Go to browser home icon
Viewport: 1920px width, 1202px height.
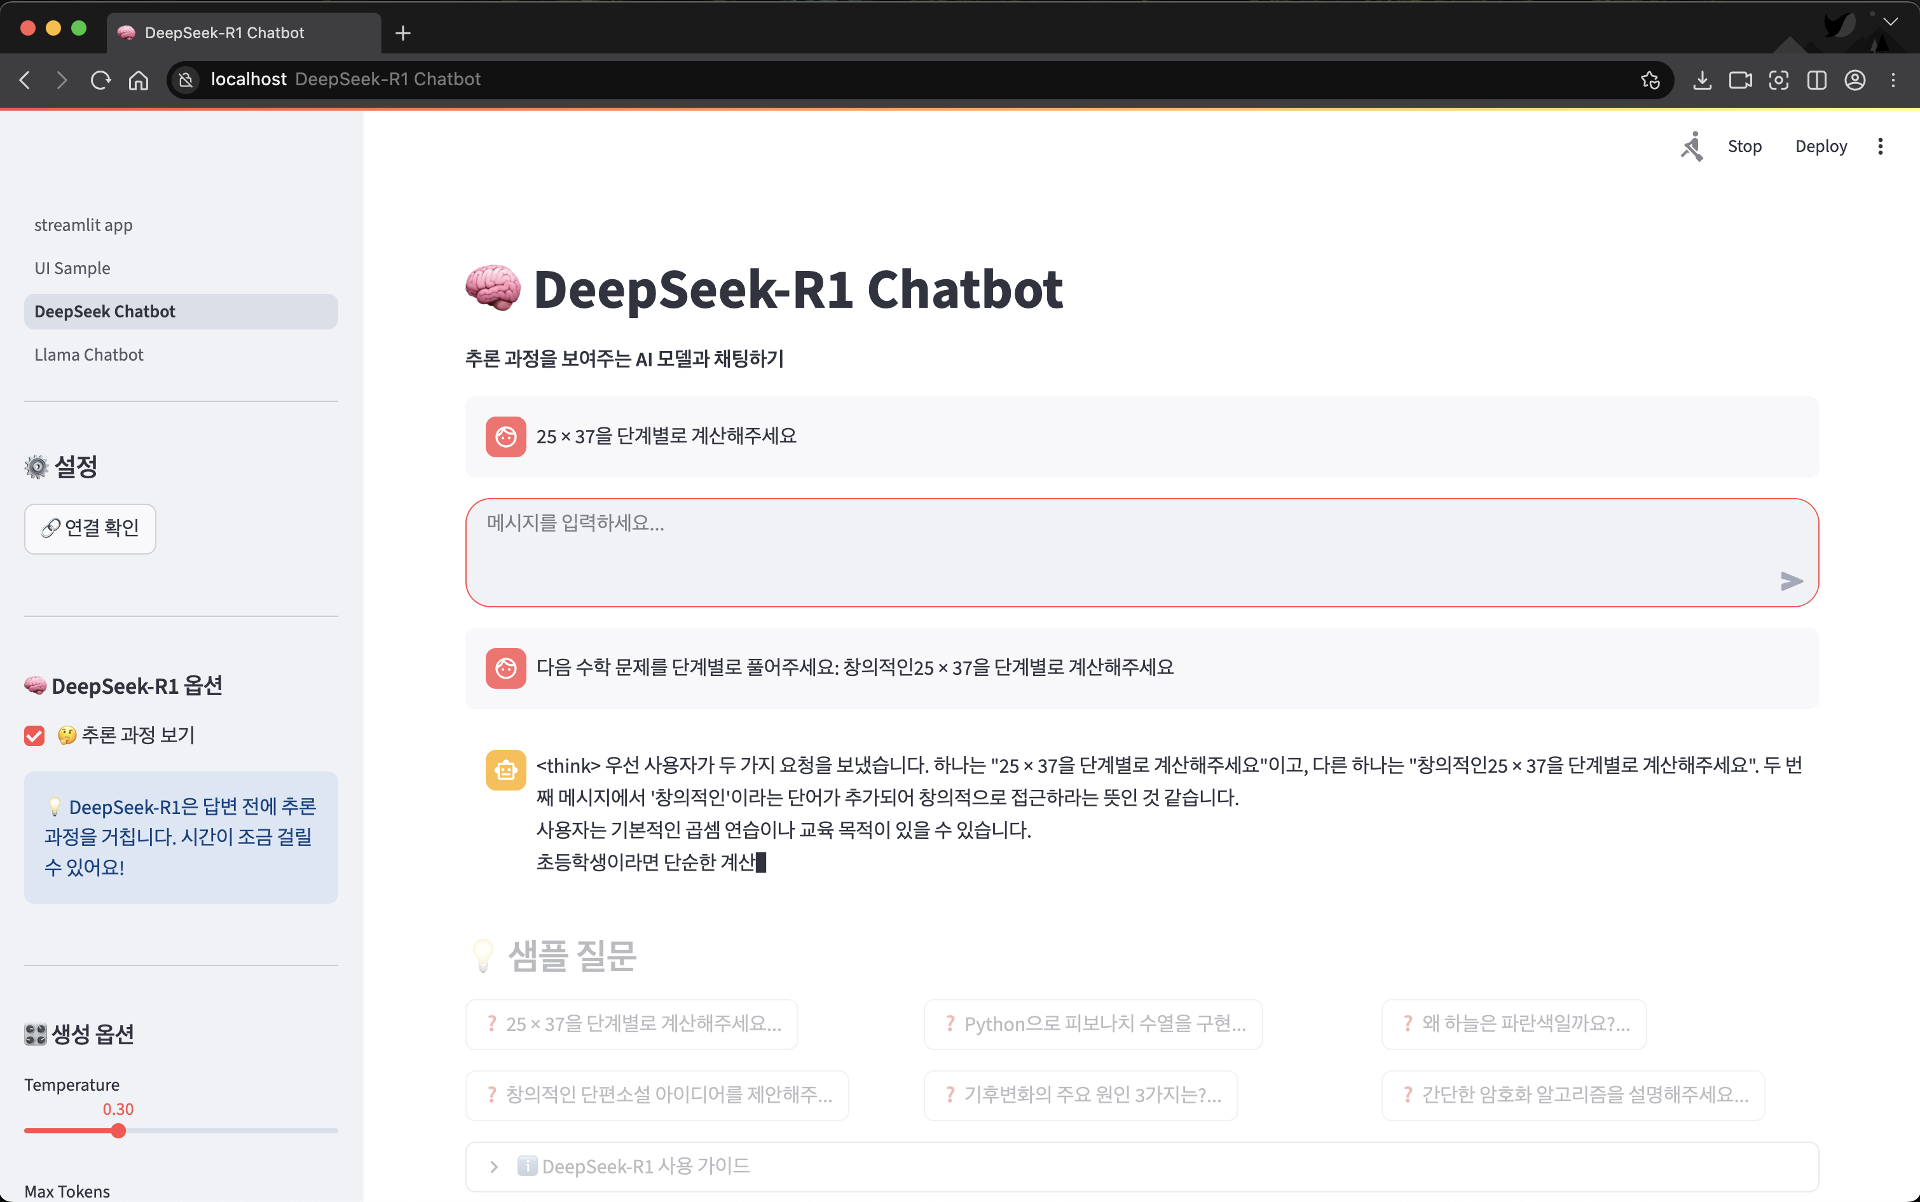tap(139, 79)
